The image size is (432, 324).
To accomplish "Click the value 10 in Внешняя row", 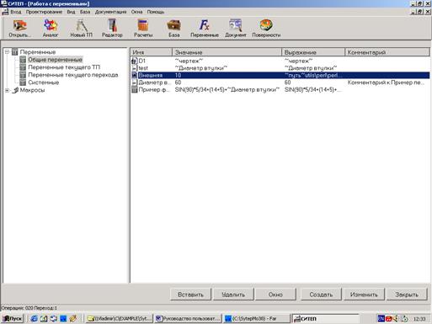I will tap(178, 75).
